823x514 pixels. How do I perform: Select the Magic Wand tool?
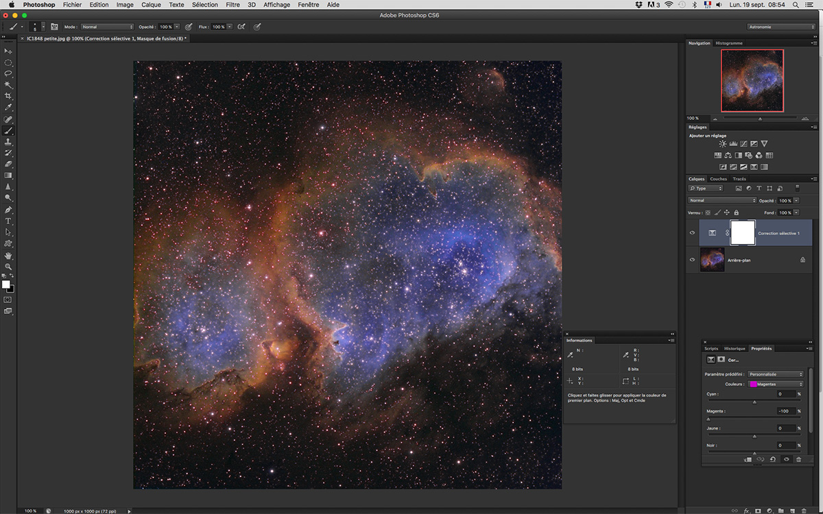[8, 85]
